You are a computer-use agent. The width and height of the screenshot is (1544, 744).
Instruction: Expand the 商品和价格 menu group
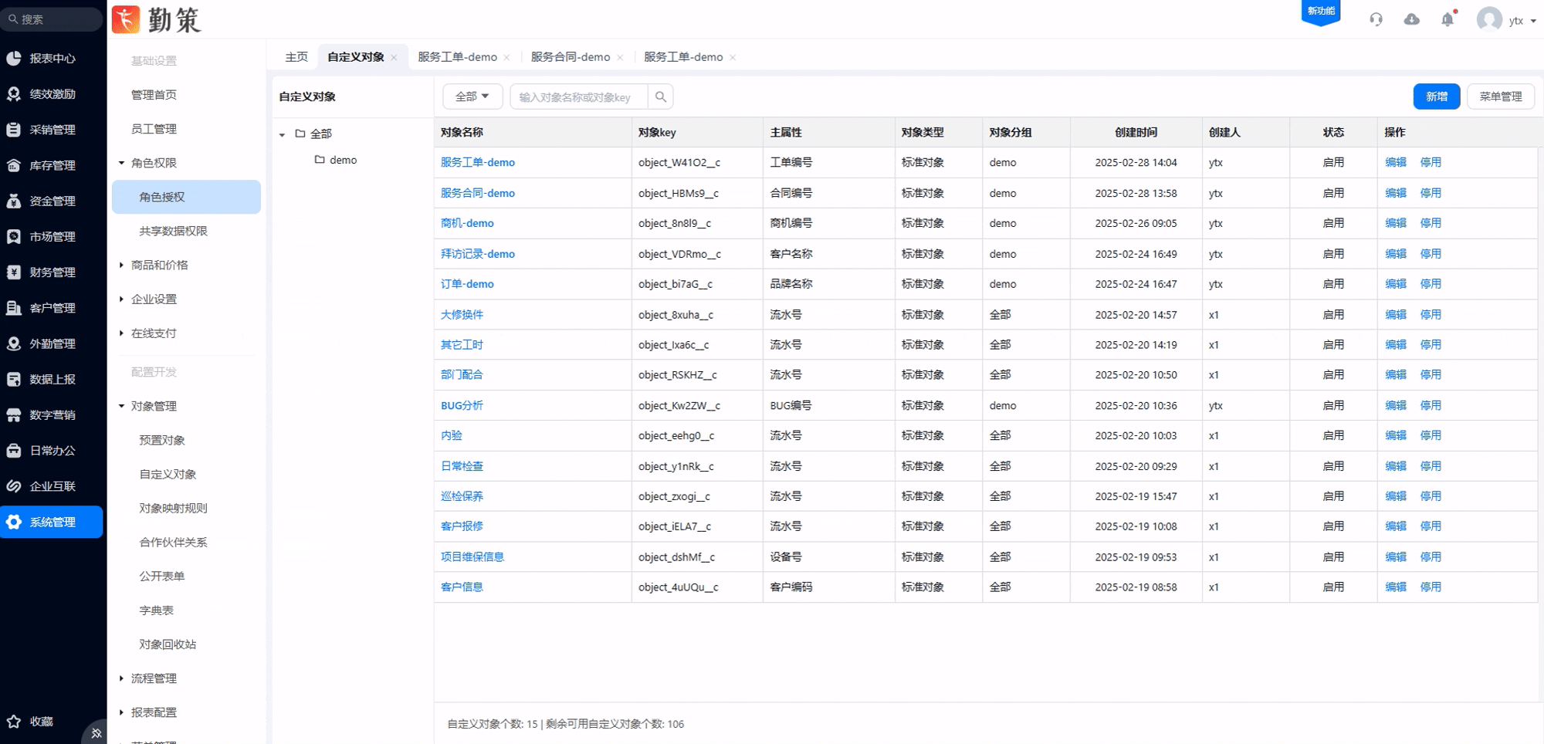[121, 265]
